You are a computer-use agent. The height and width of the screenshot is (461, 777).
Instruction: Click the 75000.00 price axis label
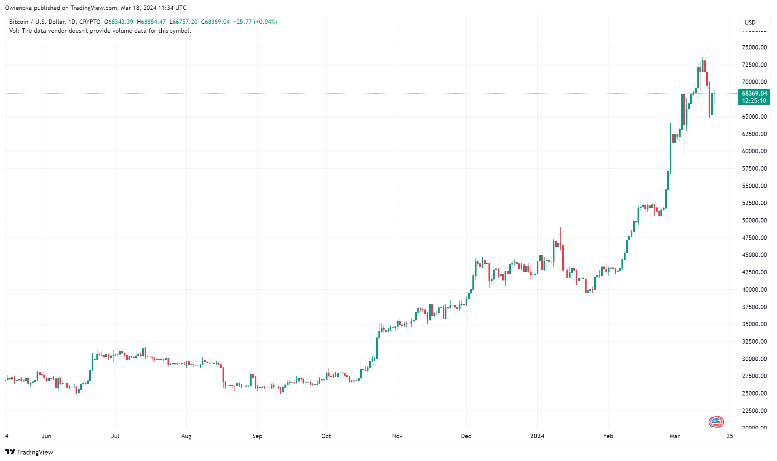tap(754, 47)
